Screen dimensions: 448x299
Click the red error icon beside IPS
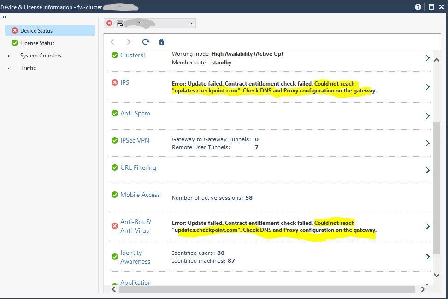click(x=115, y=82)
